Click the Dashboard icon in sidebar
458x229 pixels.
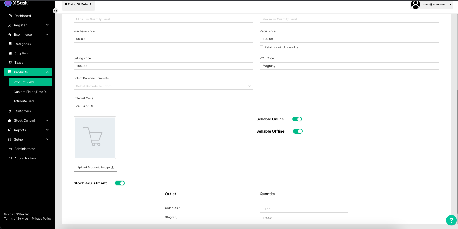[10, 16]
